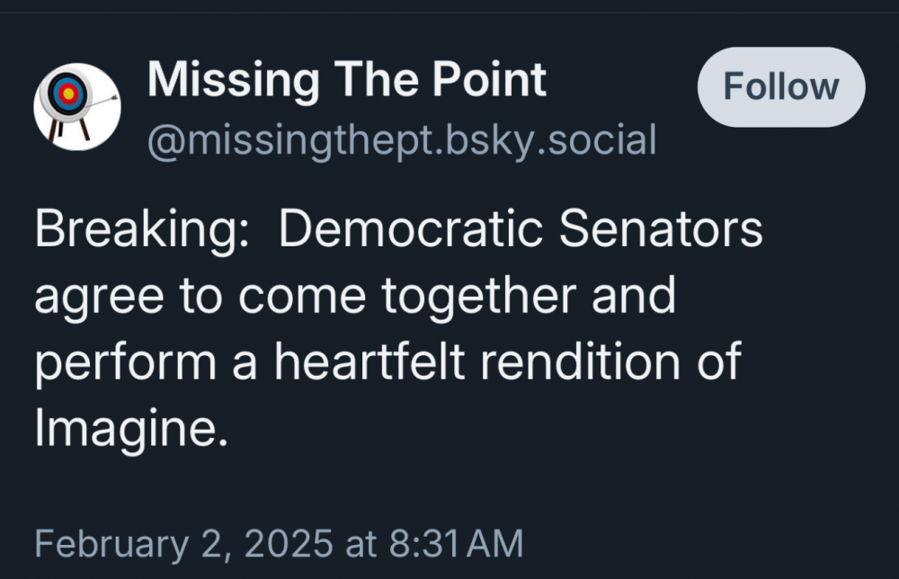This screenshot has width=899, height=579.
Task: Open the Missing The Point profile avatar
Action: 77,106
